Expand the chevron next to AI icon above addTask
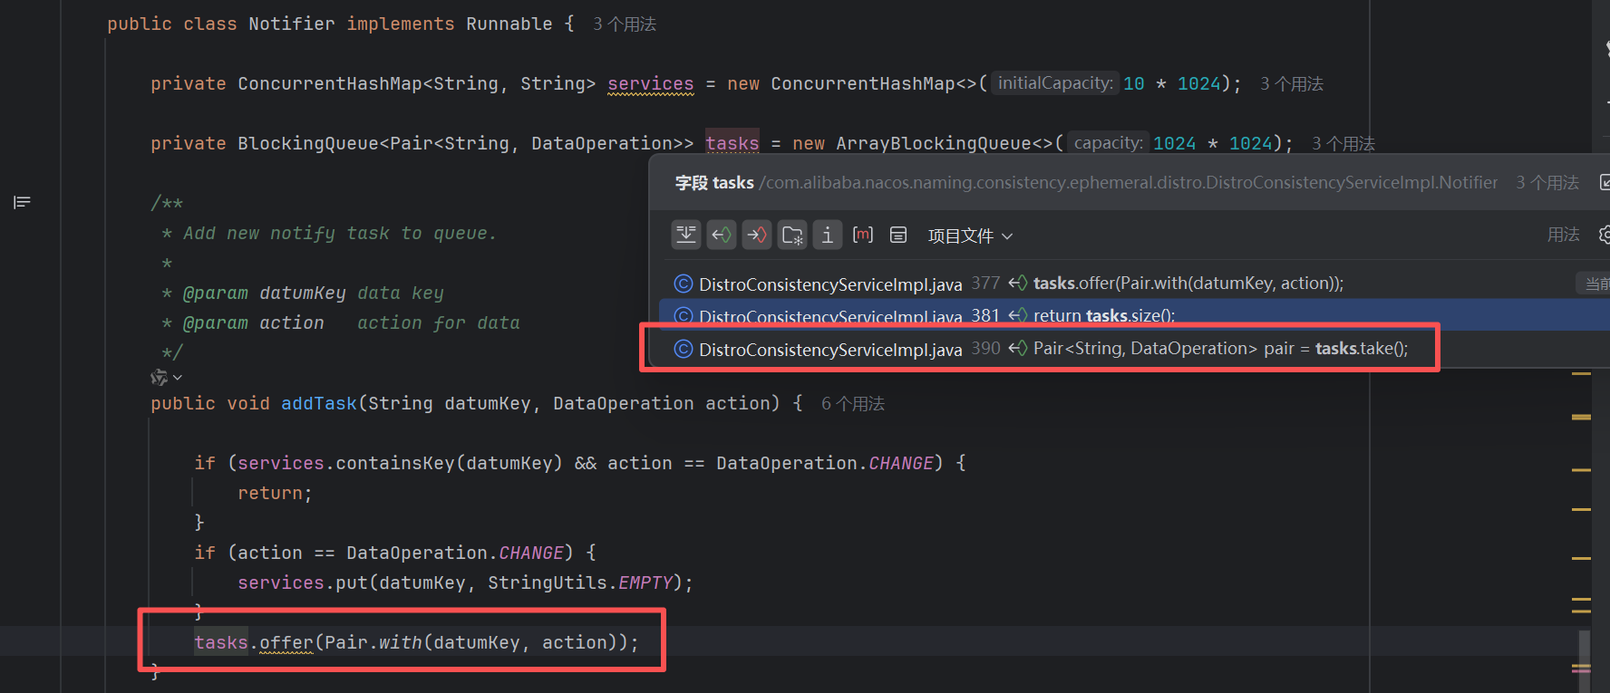Viewport: 1610px width, 693px height. pyautogui.click(x=178, y=378)
